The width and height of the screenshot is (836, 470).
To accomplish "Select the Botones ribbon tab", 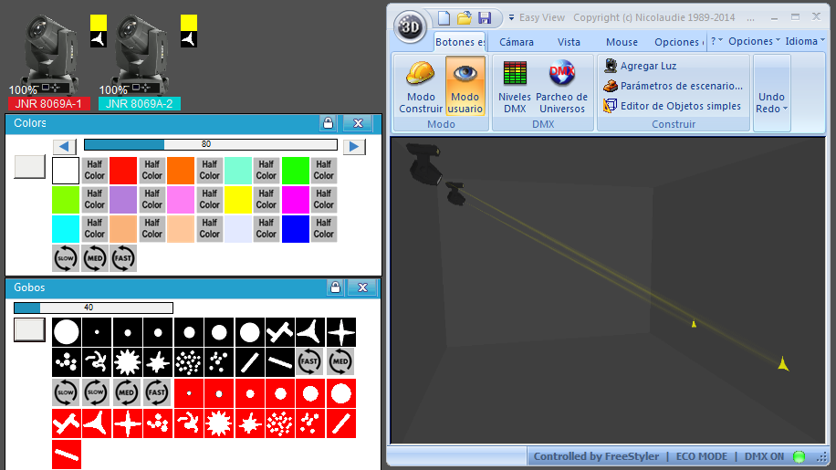I will pyautogui.click(x=460, y=42).
